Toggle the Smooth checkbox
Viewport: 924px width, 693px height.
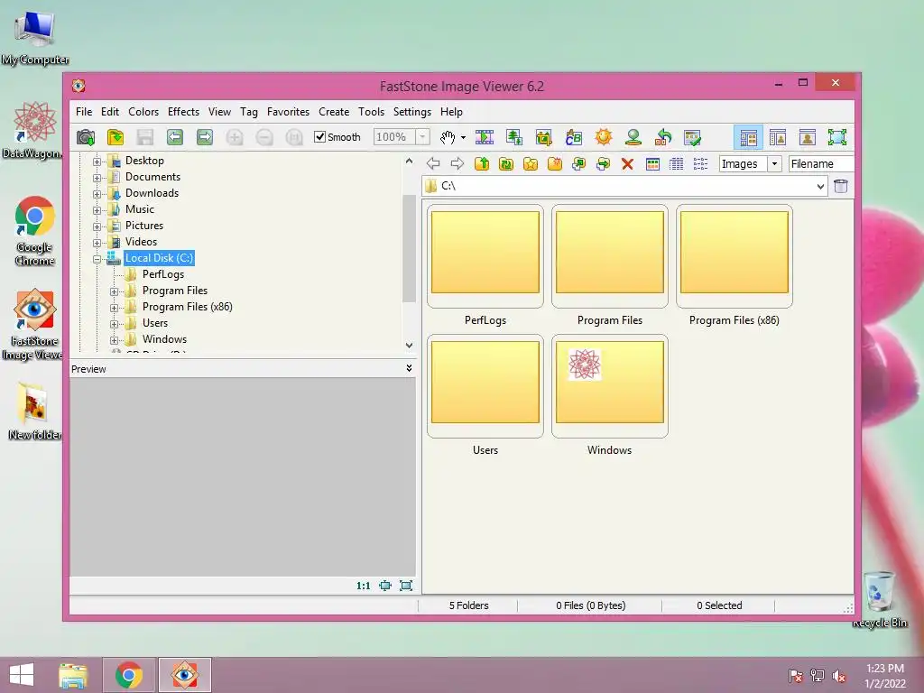click(320, 137)
